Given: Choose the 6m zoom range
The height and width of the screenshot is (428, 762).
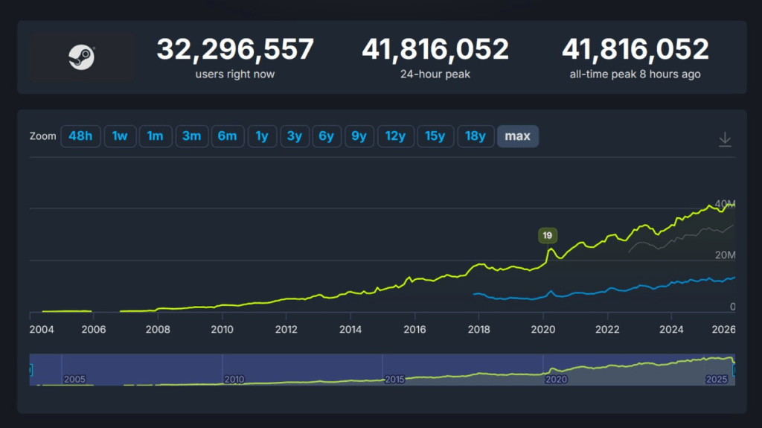Looking at the screenshot, I should point(227,136).
